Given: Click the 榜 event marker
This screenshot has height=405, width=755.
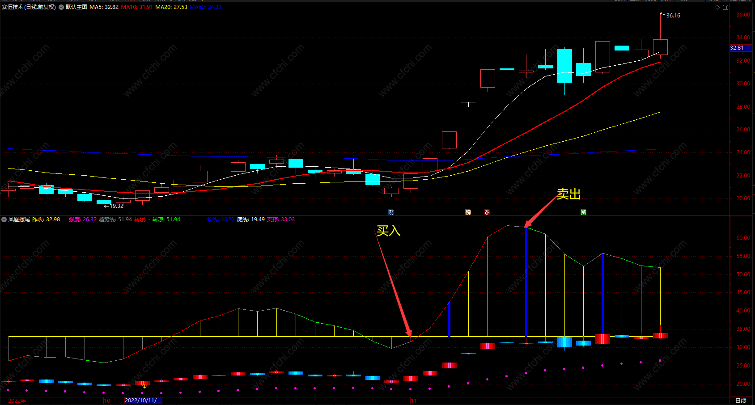Looking at the screenshot, I should point(468,212).
